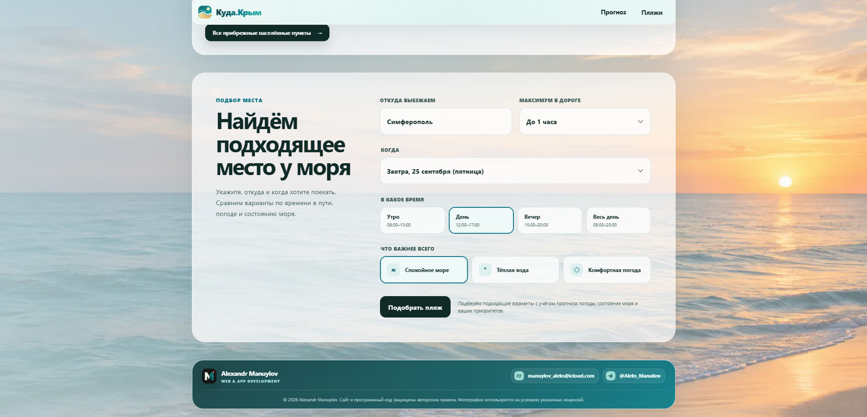Click the Alexandr Manuylov footer name
Screen dimensions: 867x417
[249, 374]
